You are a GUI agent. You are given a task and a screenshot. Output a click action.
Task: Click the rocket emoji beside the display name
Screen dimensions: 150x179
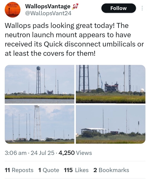pos(75,6)
